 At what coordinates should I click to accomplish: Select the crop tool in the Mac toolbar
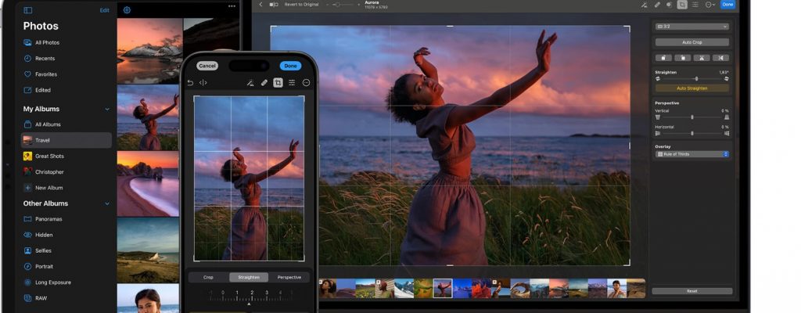pos(681,5)
